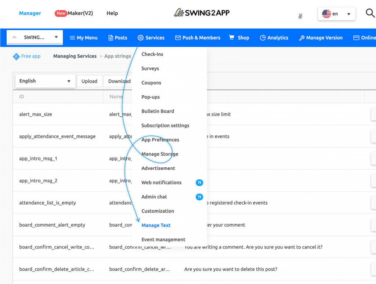This screenshot has width=376, height=284.
Task: Click the Upload button
Action: [89, 81]
